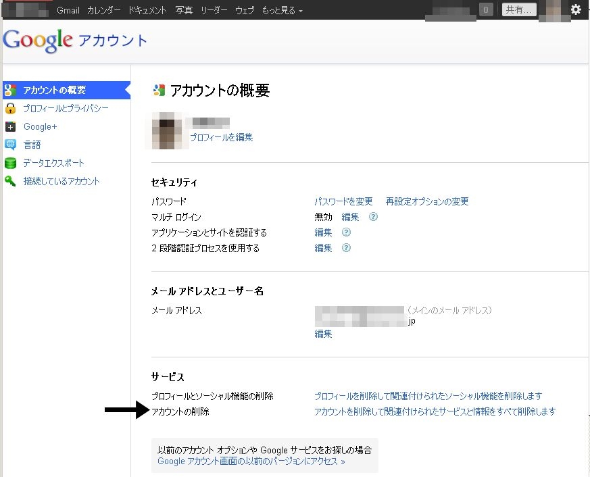Open help icon for 2 段階認証プロセス
Screen dimensions: 590x477
pyautogui.click(x=346, y=247)
